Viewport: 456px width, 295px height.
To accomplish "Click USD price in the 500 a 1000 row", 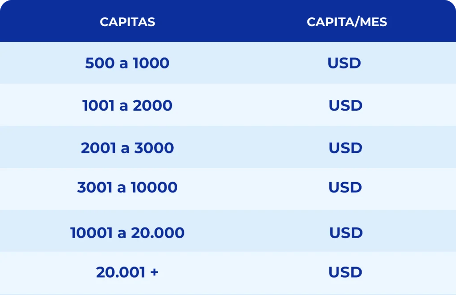I will coord(344,63).
